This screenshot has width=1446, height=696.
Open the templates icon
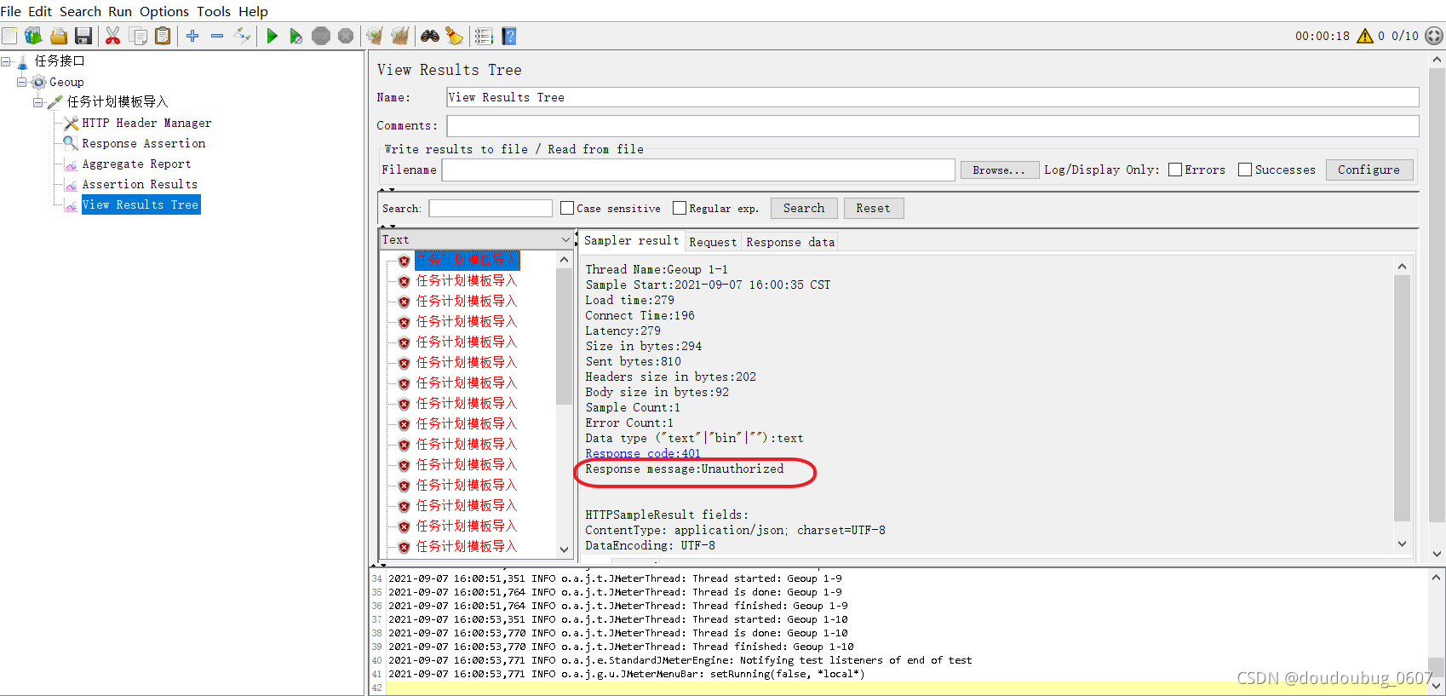coord(33,36)
